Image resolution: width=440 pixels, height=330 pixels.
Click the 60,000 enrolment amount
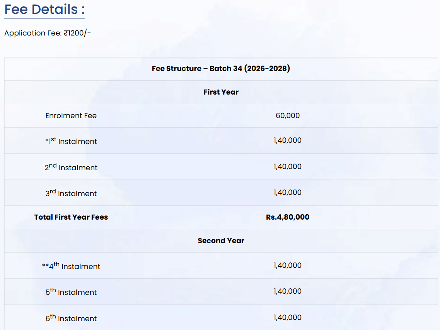[287, 116]
